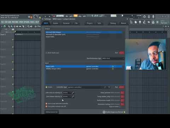The width and height of the screenshot is (170, 128).
Task: Select the playlist draw pencil tool
Action: 9,26
